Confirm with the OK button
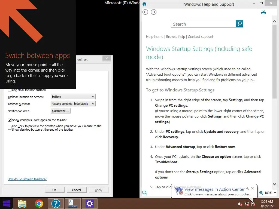 coord(54,190)
